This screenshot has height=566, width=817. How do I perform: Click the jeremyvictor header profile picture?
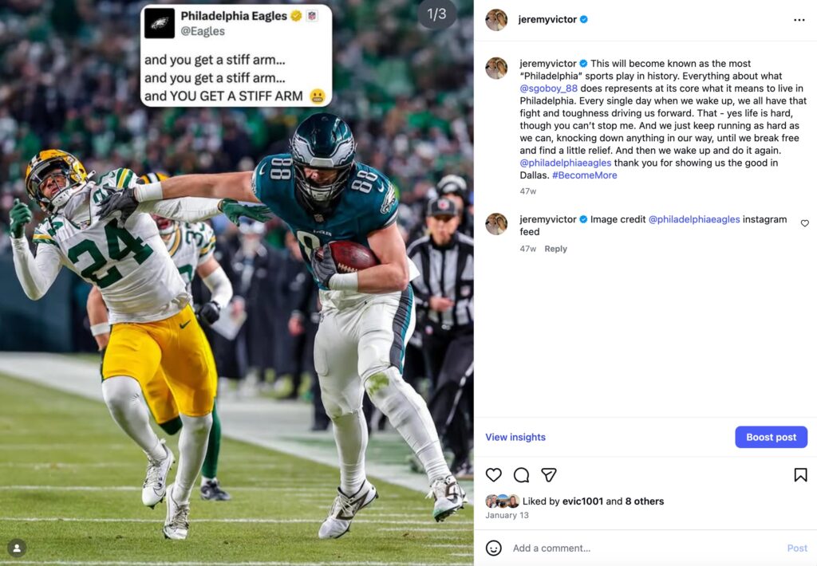click(x=496, y=20)
